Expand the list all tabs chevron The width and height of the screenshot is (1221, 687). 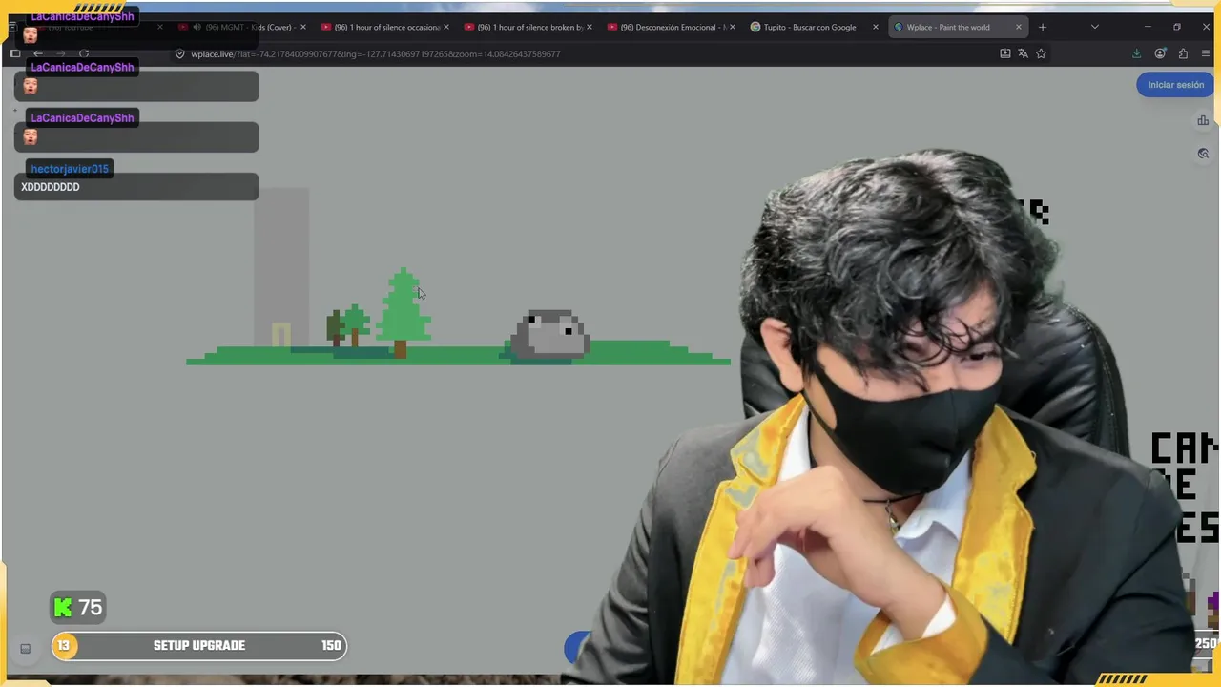(1094, 27)
